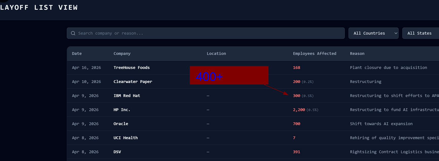Click the 391 employees affected value
This screenshot has height=161, width=439.
click(297, 152)
